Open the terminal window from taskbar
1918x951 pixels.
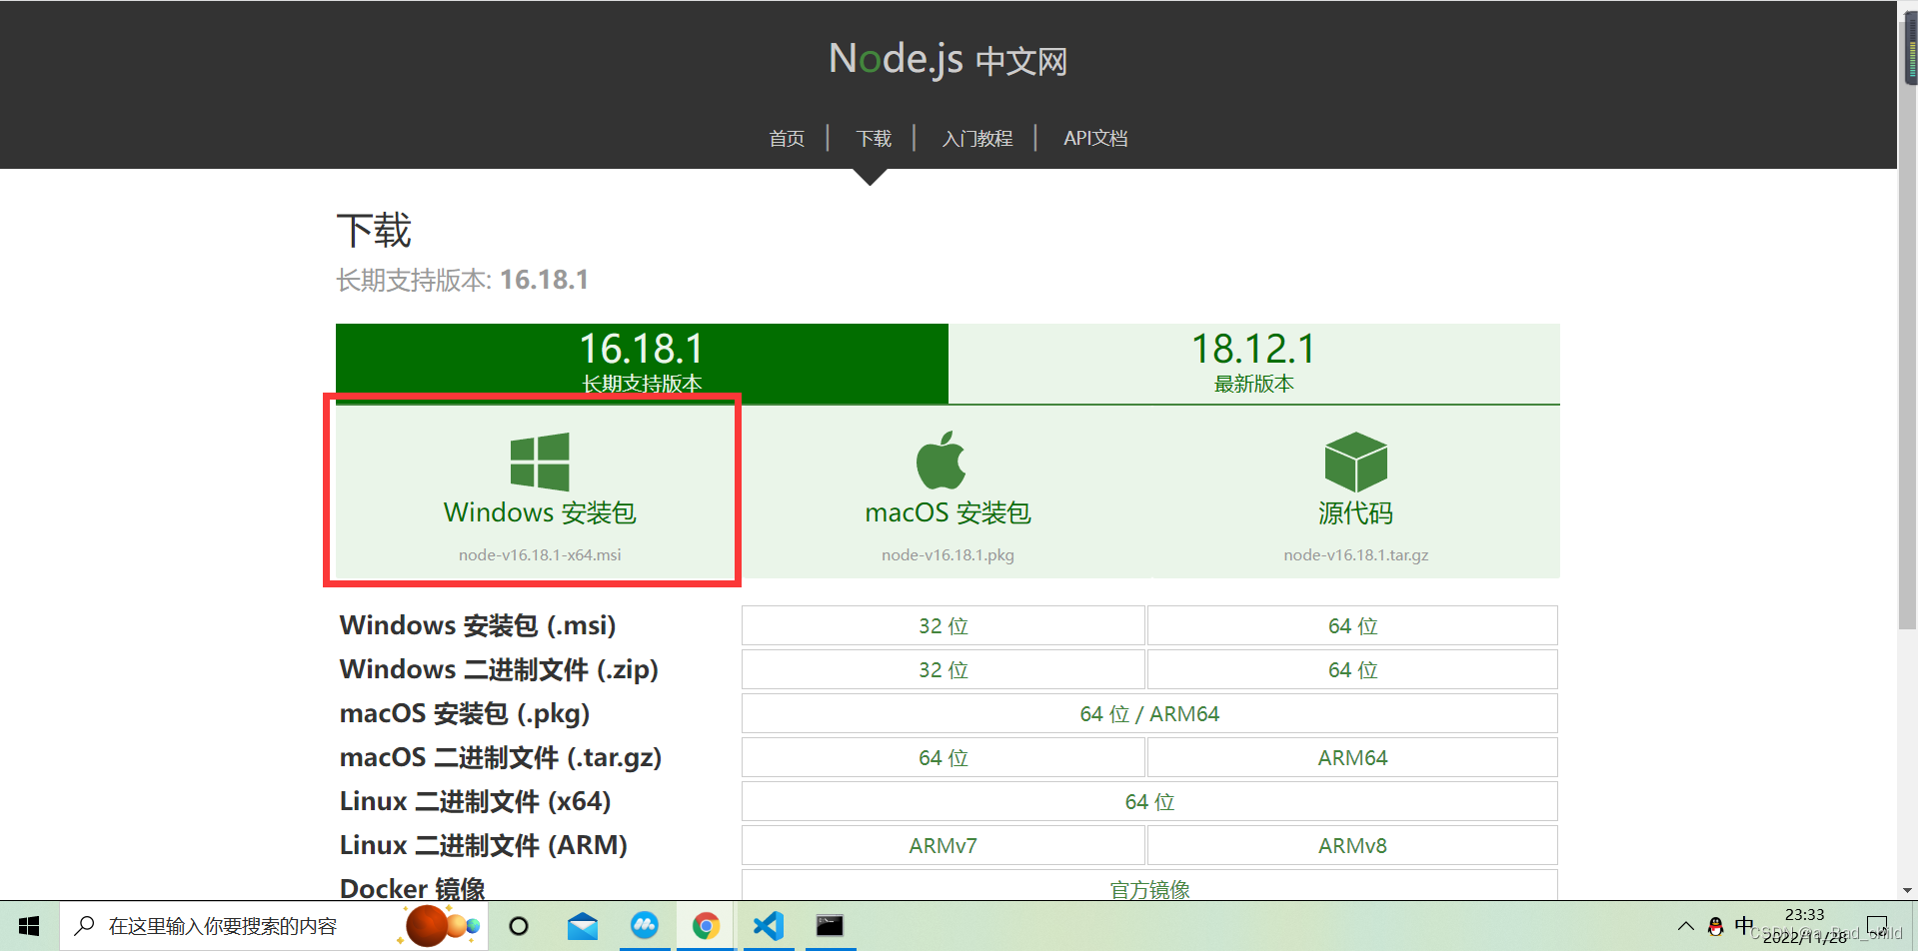(830, 926)
